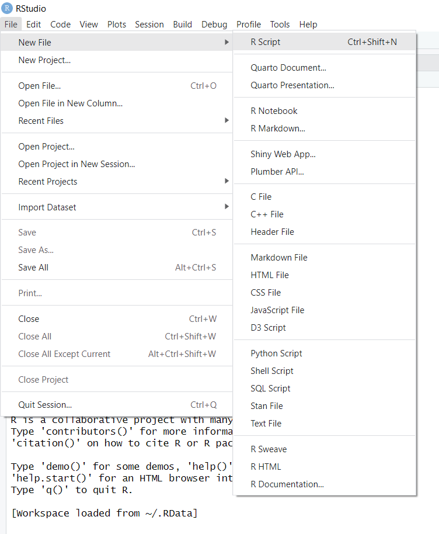Open the Build menu

click(x=182, y=25)
